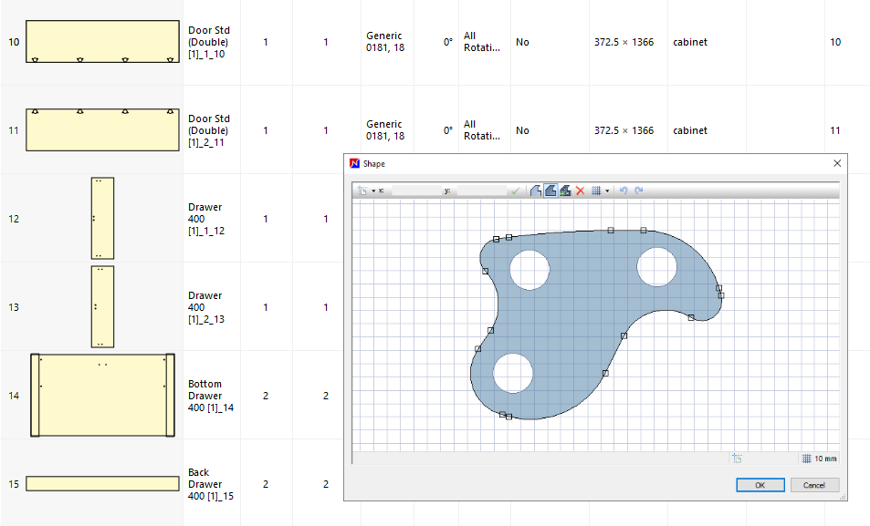Click row number 14 in the parts list

pyautogui.click(x=14, y=396)
